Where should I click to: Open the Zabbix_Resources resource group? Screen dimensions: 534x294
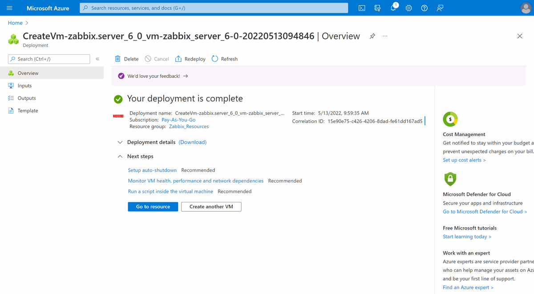click(x=189, y=126)
